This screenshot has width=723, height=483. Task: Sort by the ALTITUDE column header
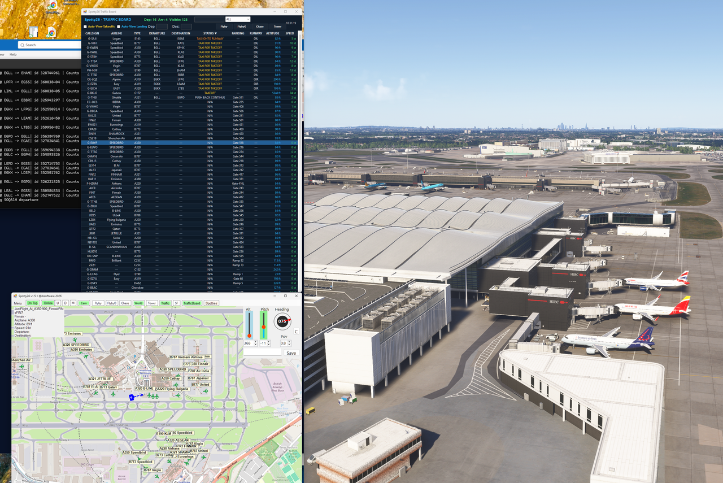[273, 33]
